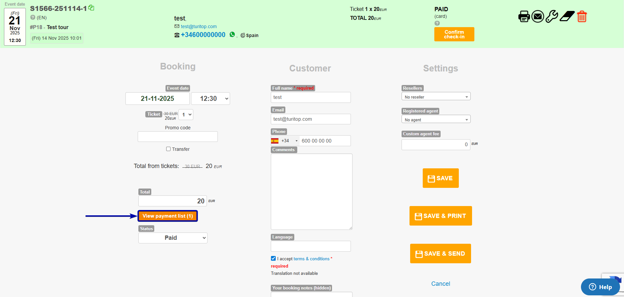This screenshot has width=624, height=297.
Task: Click the SAVE & SEND button
Action: 440,254
